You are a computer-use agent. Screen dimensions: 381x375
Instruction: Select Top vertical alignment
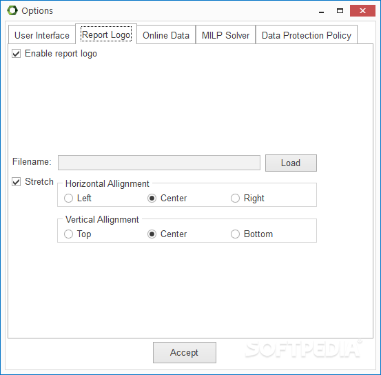(68, 234)
